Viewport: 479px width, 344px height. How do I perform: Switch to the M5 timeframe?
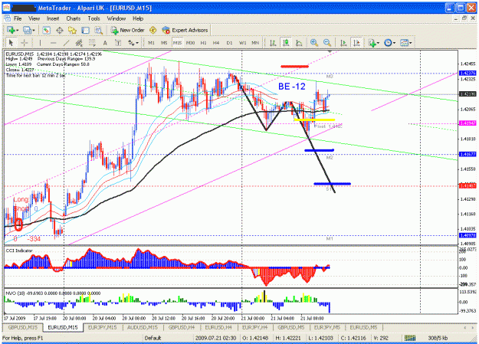click(164, 43)
